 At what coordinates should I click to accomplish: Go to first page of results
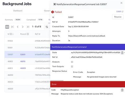pyautogui.click(x=12, y=27)
